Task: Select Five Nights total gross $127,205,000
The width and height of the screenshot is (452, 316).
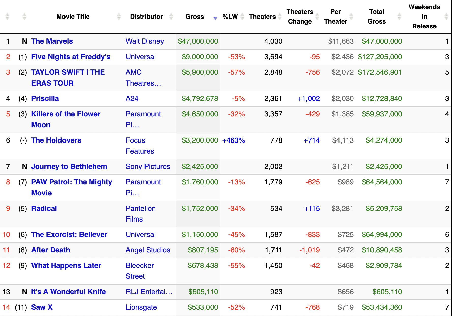Action: (x=380, y=57)
